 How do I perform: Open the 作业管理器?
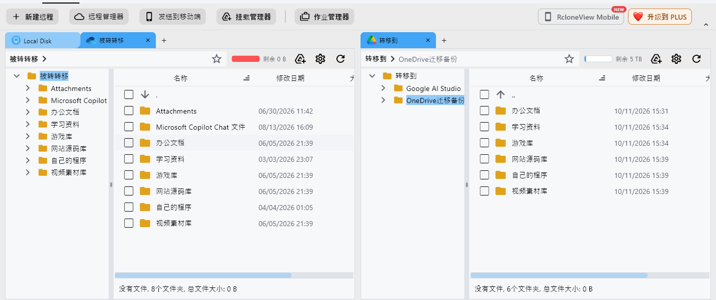(324, 17)
